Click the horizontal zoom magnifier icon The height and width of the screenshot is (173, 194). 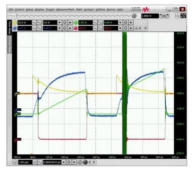80,162
